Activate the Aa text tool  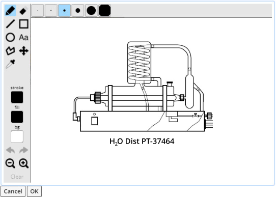click(x=24, y=37)
